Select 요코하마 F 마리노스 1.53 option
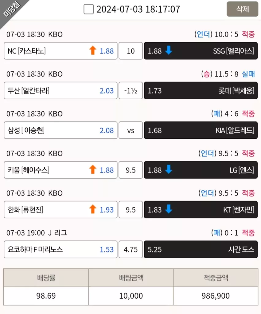The width and height of the screenshot is (261, 314). pos(60,249)
